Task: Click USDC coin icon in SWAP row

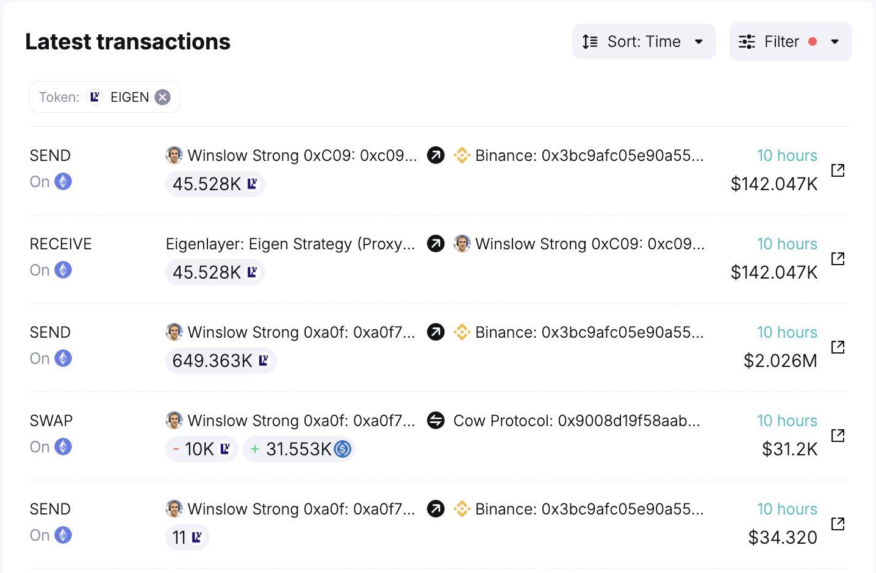Action: [343, 449]
